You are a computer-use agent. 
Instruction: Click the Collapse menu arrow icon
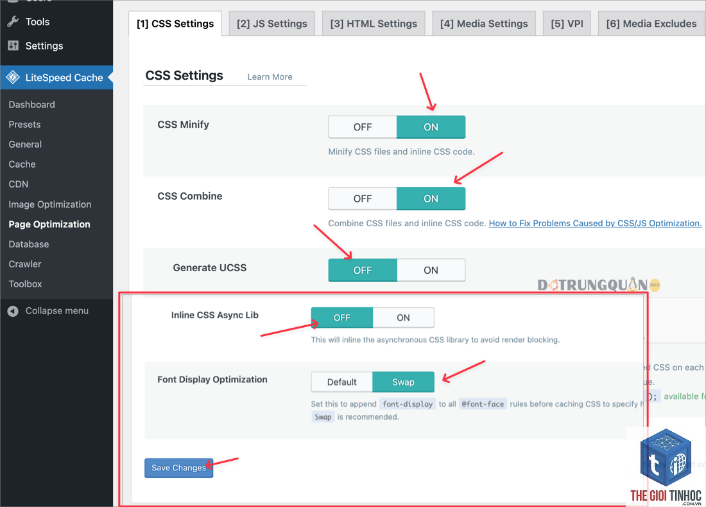pos(13,311)
